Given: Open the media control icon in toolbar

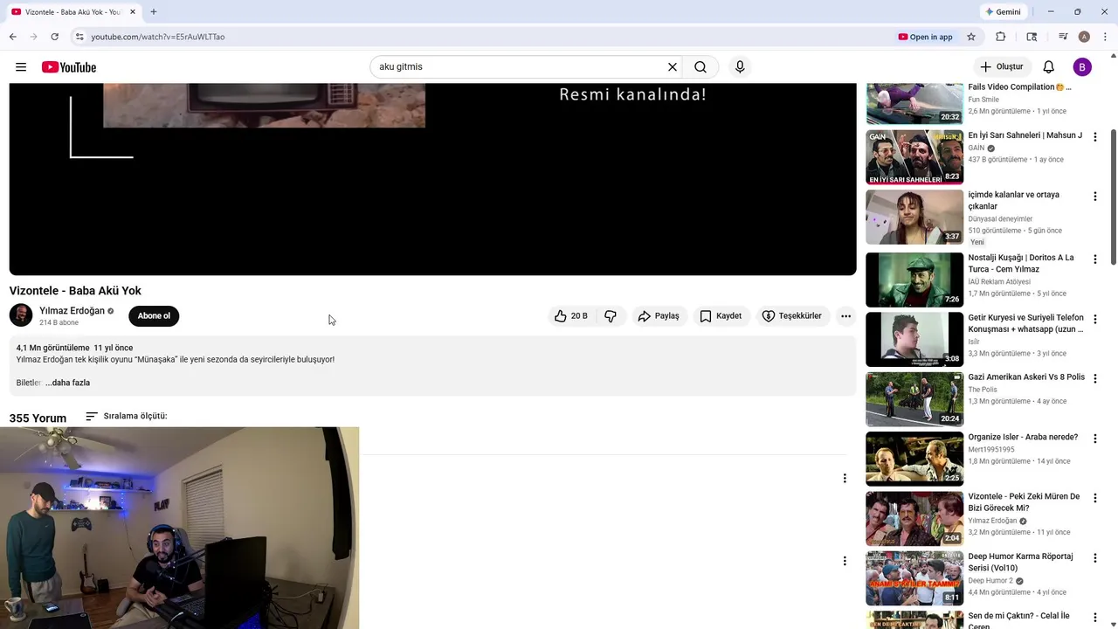Looking at the screenshot, I should (1063, 37).
